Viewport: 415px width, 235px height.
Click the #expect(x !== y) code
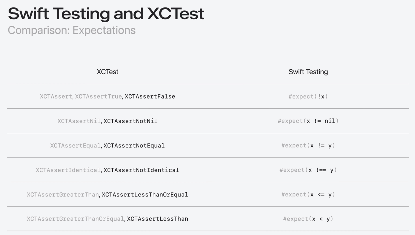308,170
